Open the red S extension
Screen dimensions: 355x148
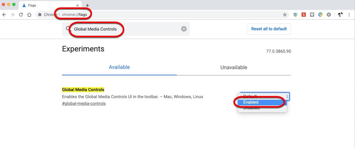[x=304, y=14]
